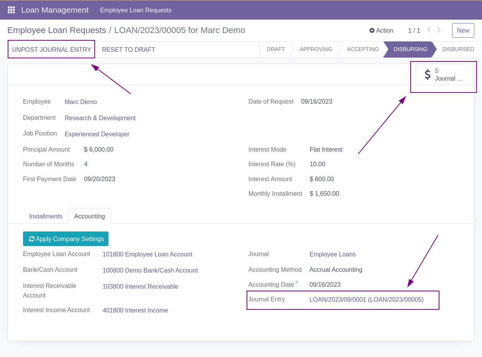Select the DISBURSING stage in the status bar
The image size is (482, 357).
(x=410, y=49)
